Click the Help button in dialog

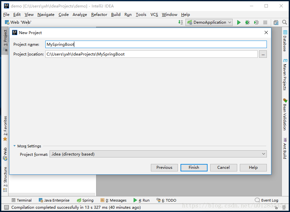[253, 168]
